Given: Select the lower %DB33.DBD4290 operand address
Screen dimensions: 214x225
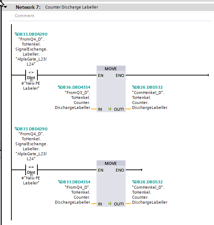Looking at the screenshot, I should 31,129.
